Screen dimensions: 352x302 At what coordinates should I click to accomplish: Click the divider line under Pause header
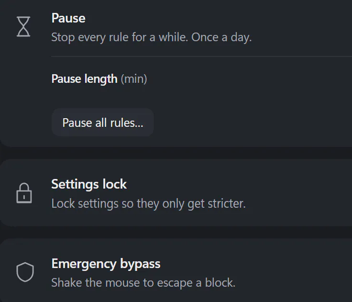click(x=201, y=56)
